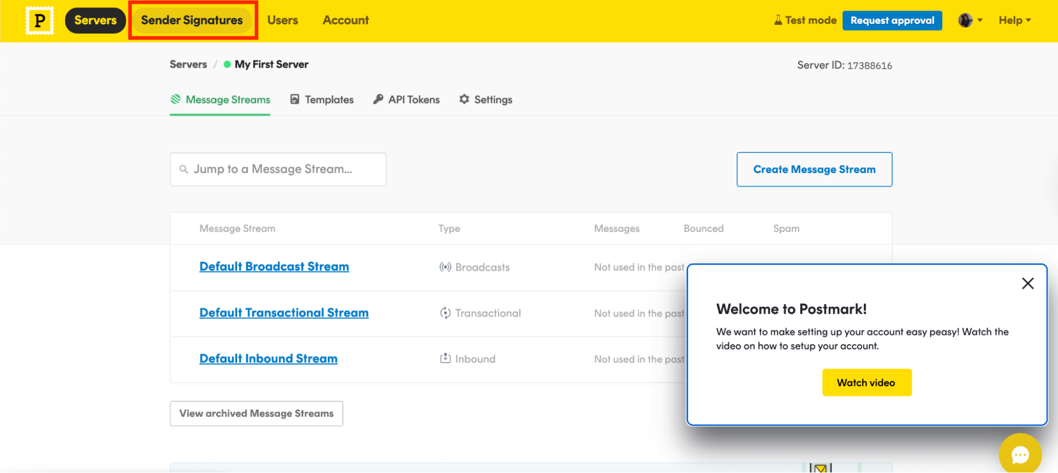Click the Transactional type icon
The height and width of the screenshot is (473, 1058).
point(445,313)
